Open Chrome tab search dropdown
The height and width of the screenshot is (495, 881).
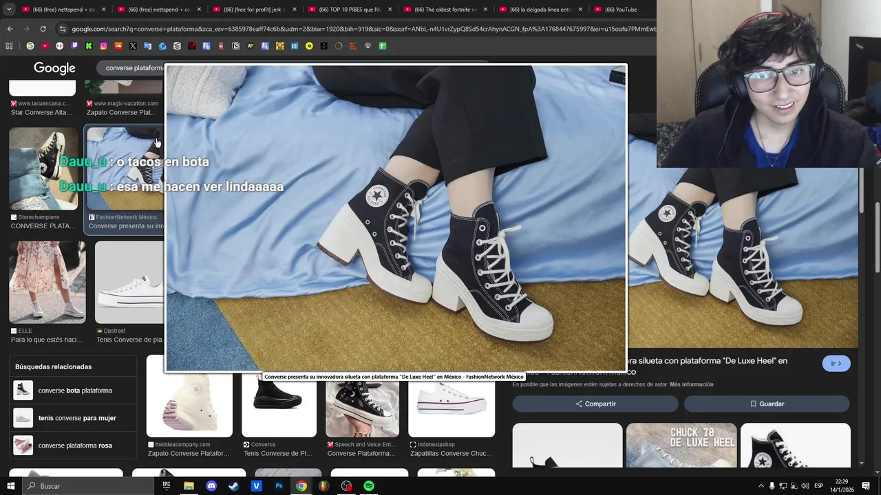(9, 10)
